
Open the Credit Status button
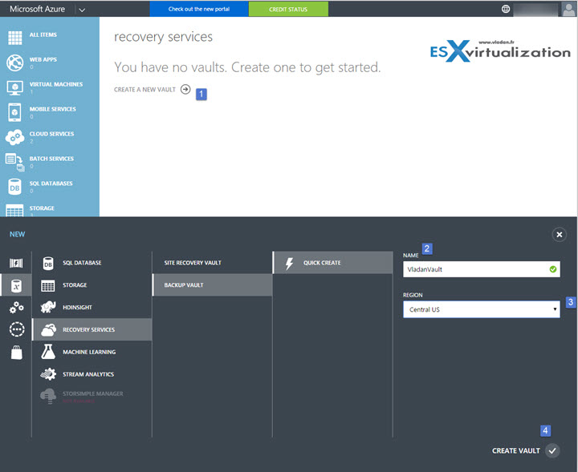coord(288,9)
